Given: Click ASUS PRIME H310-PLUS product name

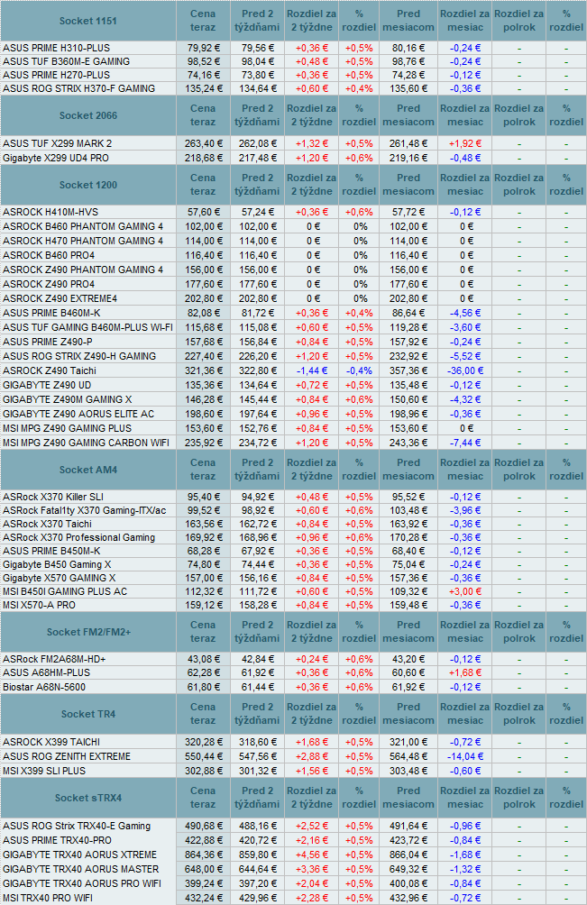Looking at the screenshot, I should (x=56, y=48).
